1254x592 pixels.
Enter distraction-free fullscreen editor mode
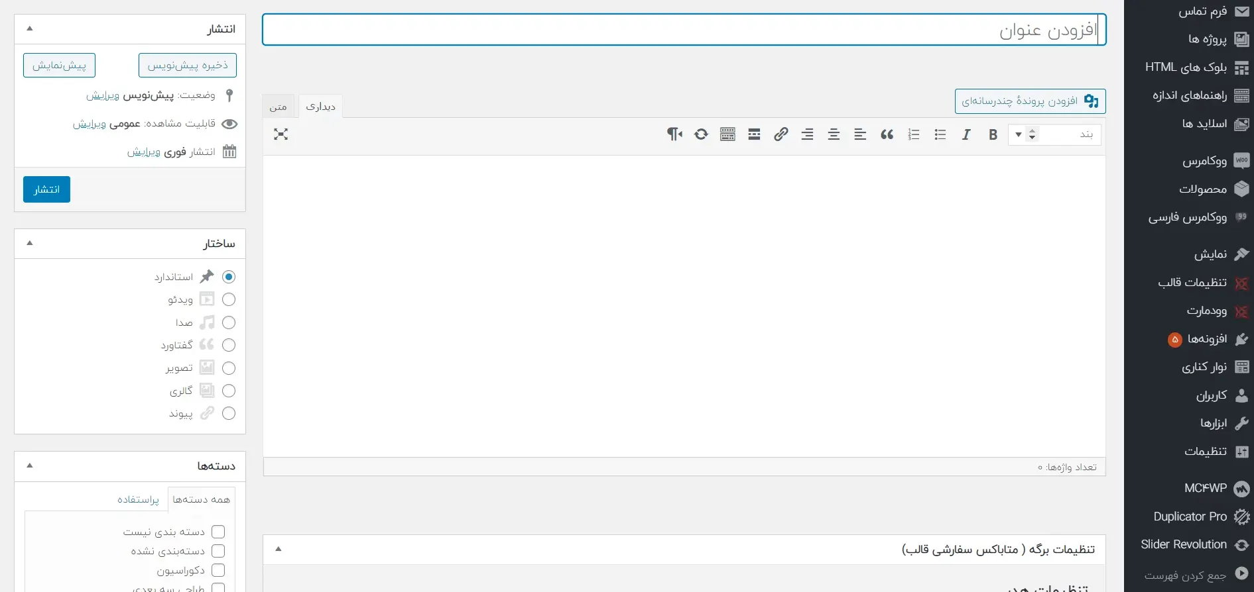click(x=281, y=134)
